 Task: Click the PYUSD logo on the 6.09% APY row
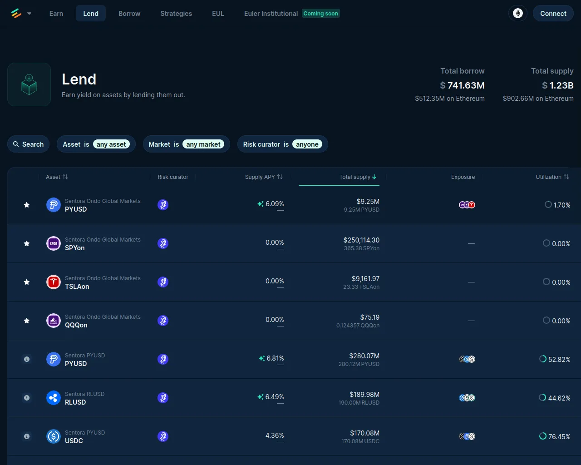pyautogui.click(x=54, y=205)
